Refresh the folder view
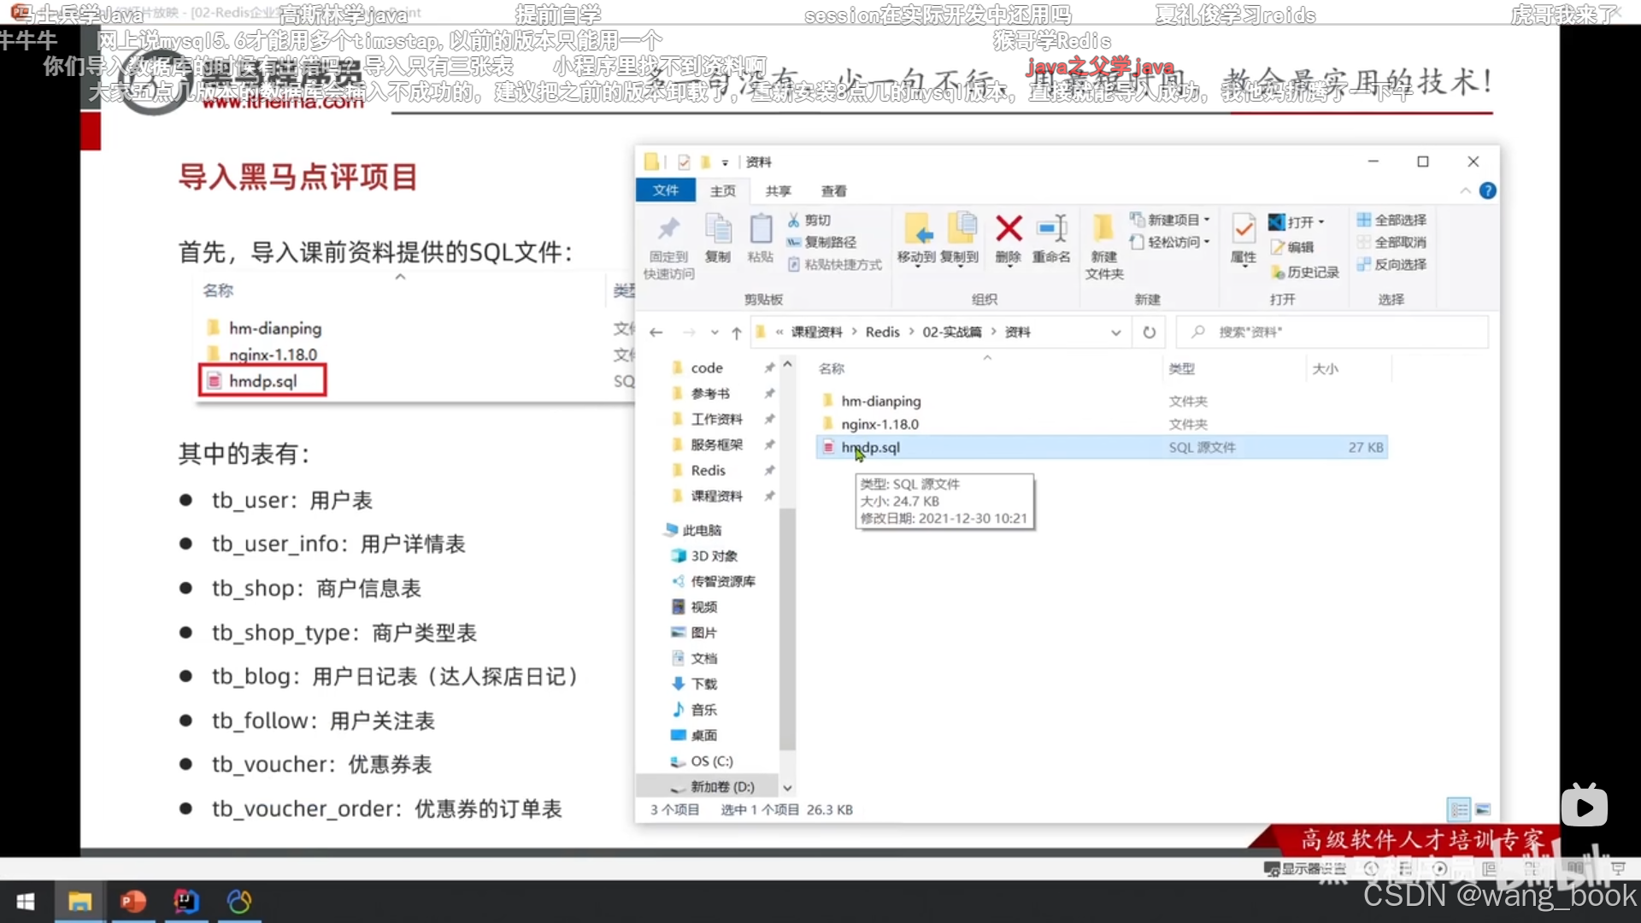Screen dimensions: 1641x923 [x=1150, y=332]
